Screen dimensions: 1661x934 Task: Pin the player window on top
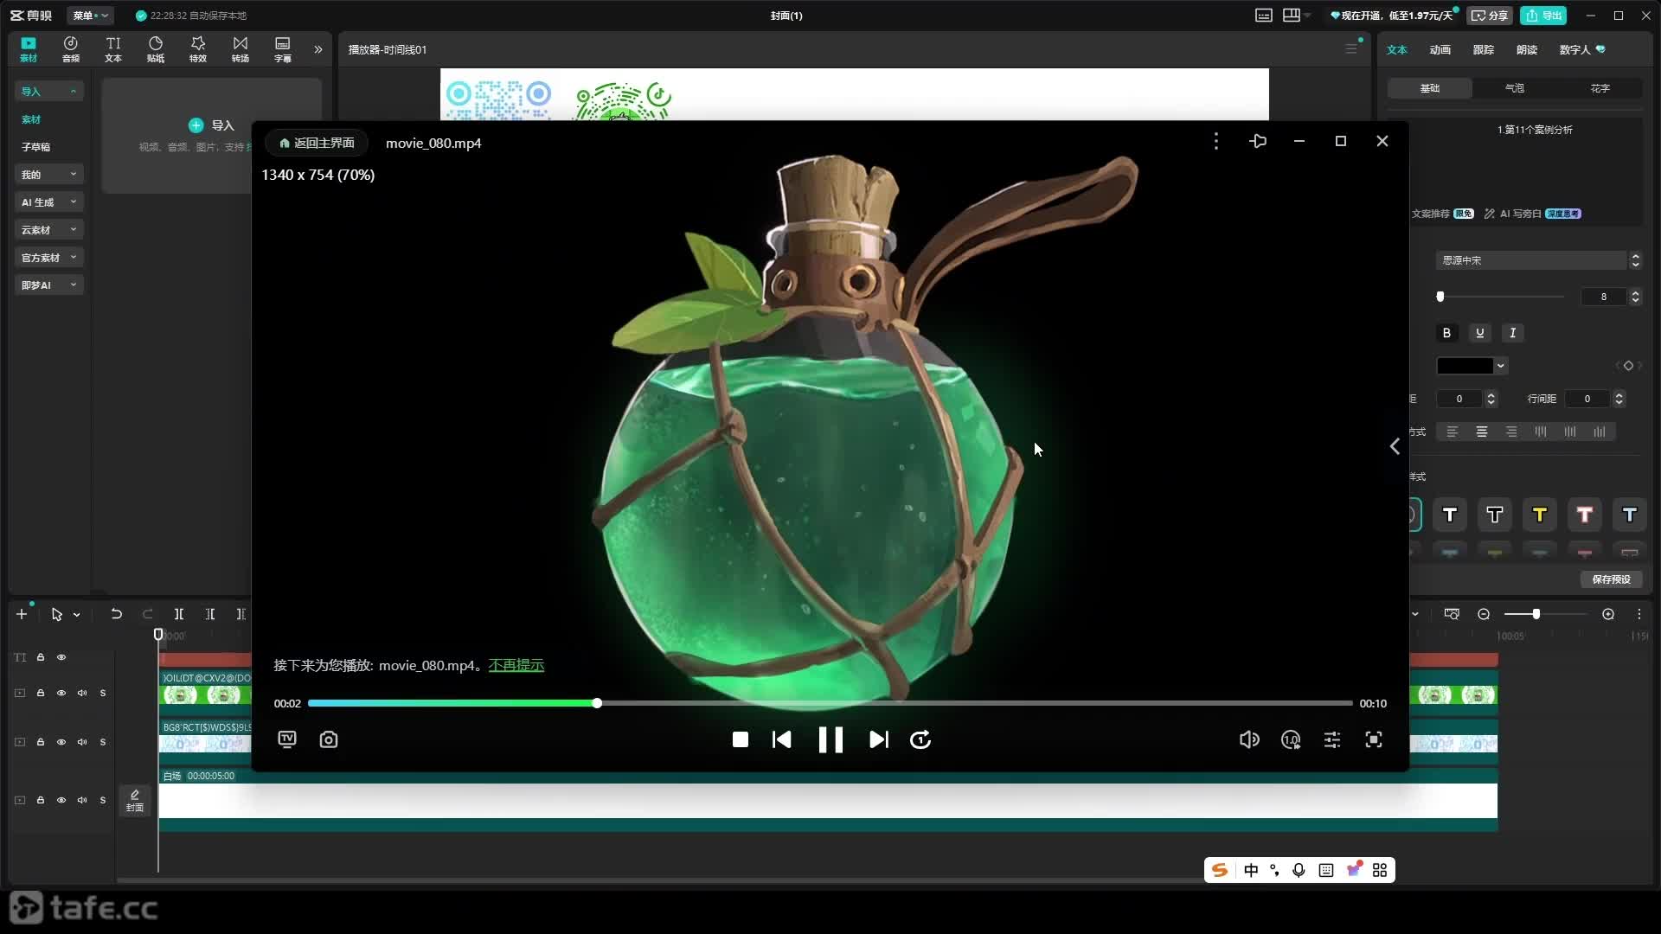(x=1258, y=141)
